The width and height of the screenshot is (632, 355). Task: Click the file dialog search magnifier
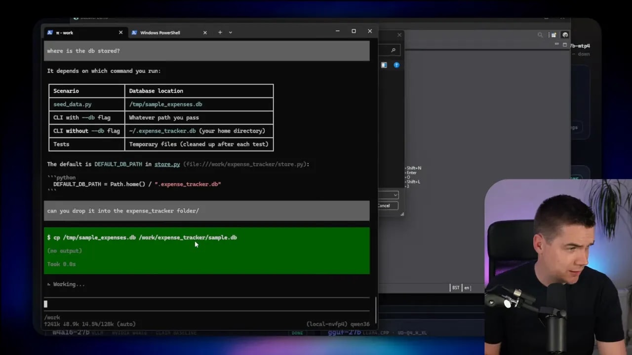[x=393, y=50]
